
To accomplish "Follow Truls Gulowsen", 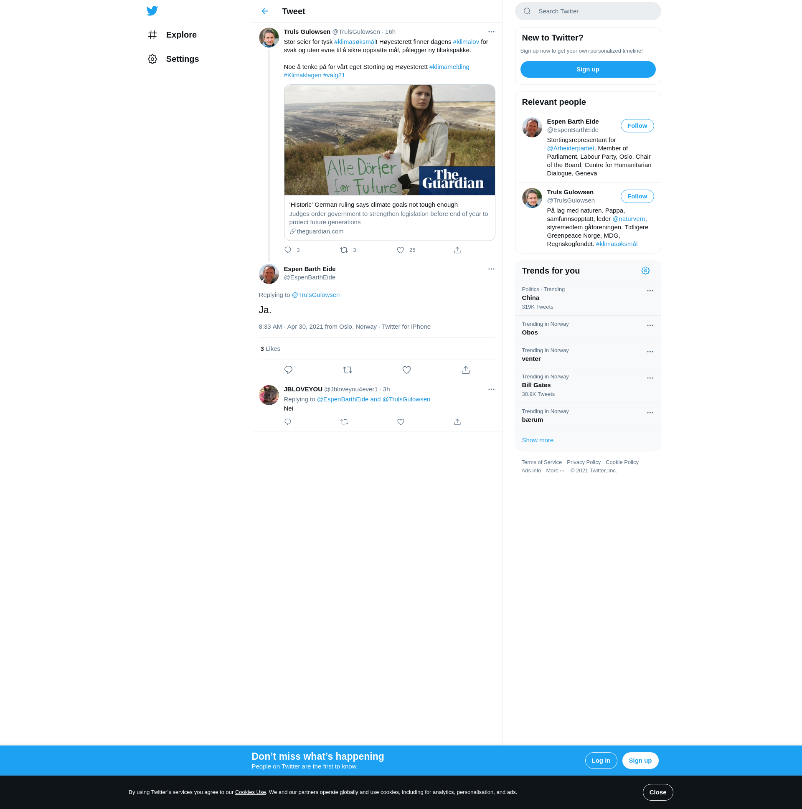I will [x=637, y=196].
